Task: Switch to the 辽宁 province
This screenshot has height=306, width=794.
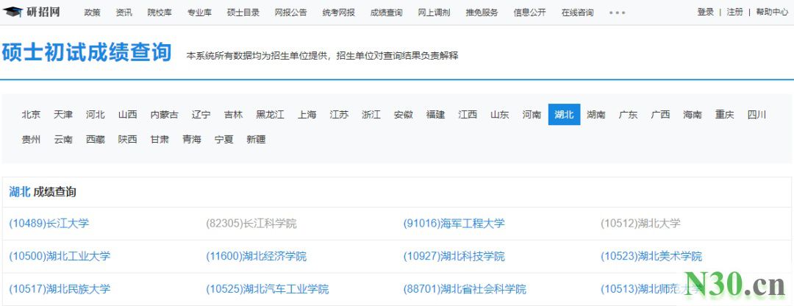Action: point(201,115)
